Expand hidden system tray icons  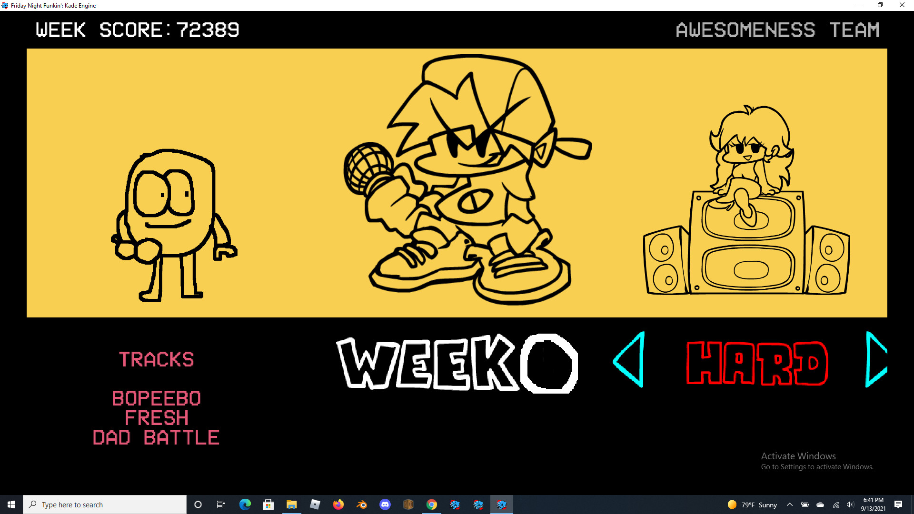click(x=790, y=504)
